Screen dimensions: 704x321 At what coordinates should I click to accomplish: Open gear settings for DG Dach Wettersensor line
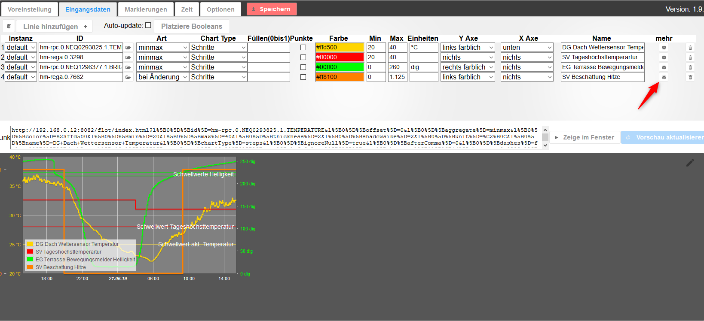point(664,48)
